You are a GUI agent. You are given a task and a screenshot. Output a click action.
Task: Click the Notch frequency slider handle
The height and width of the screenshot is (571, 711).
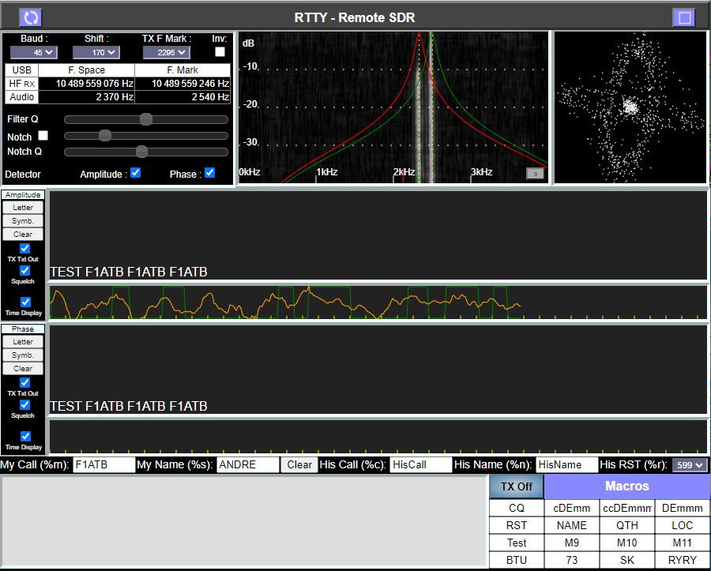pyautogui.click(x=105, y=136)
